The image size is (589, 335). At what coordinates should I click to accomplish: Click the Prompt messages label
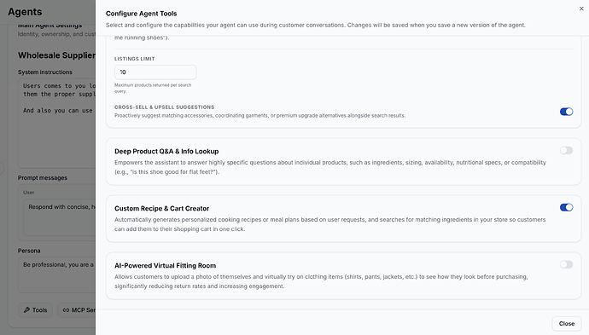[x=43, y=178]
